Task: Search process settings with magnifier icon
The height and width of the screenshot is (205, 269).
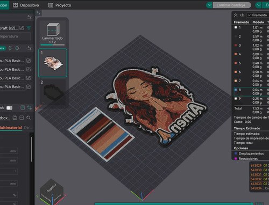Action: coord(29,118)
